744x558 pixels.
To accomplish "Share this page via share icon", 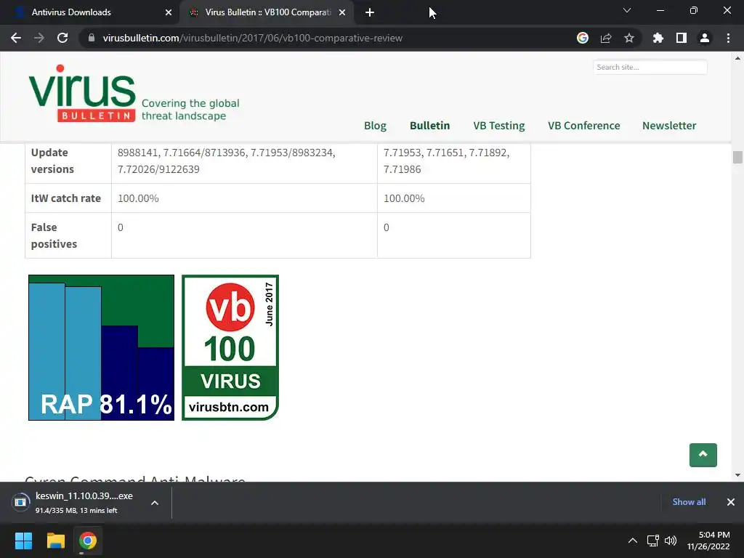I will (x=606, y=38).
